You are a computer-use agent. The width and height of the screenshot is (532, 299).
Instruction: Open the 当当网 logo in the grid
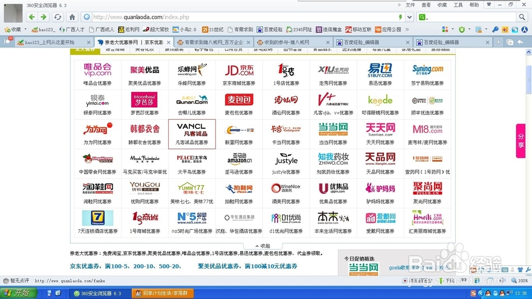333,129
